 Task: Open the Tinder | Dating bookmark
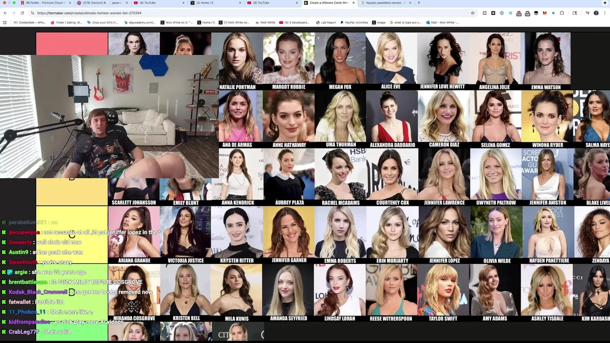tap(66, 22)
